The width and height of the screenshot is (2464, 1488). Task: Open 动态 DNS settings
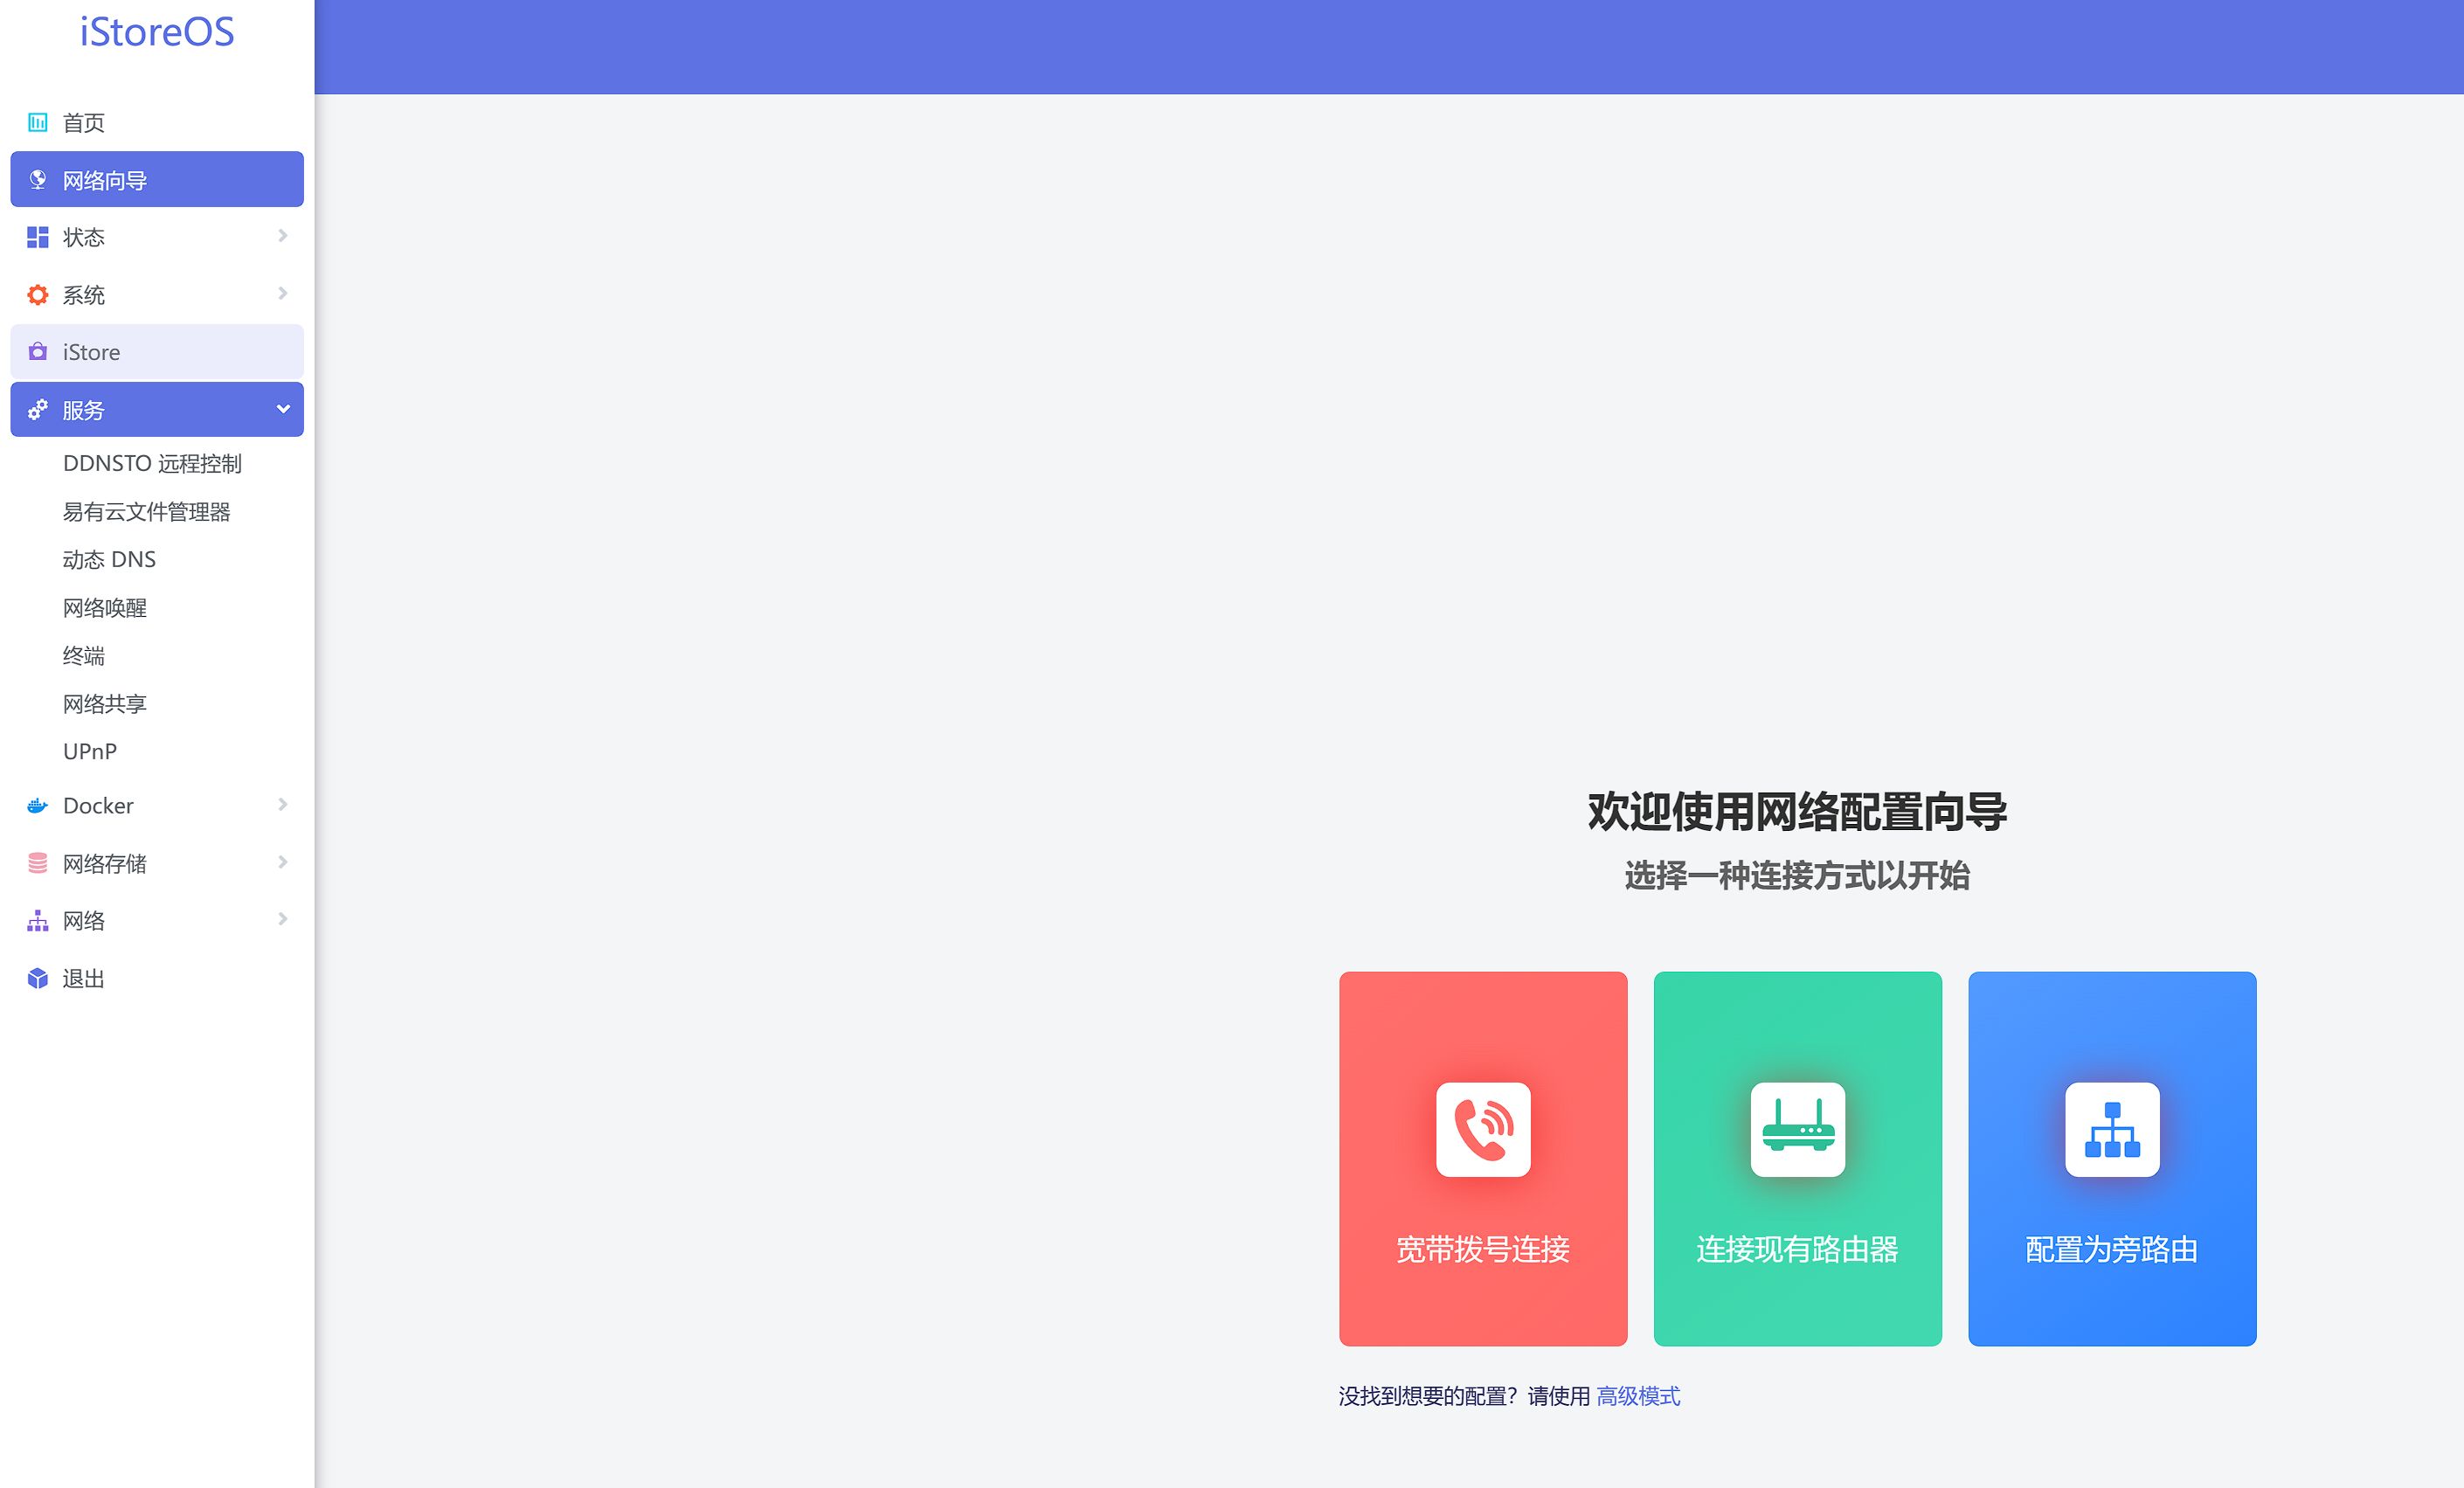pyautogui.click(x=109, y=559)
